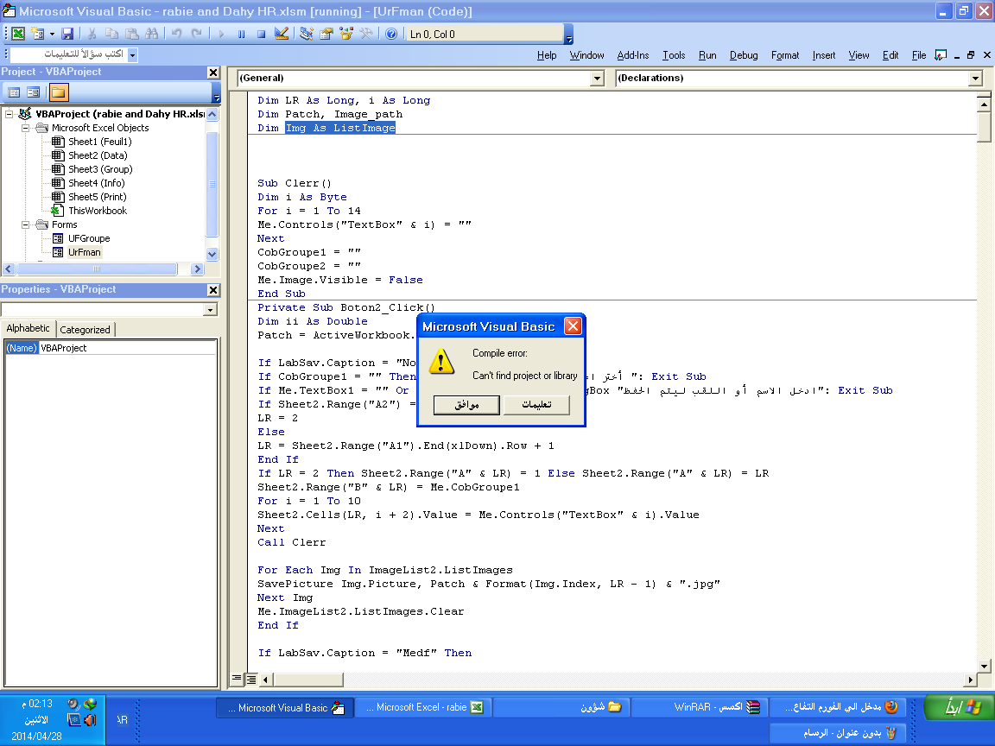Open the Window menu
995x746 pixels.
tap(587, 55)
